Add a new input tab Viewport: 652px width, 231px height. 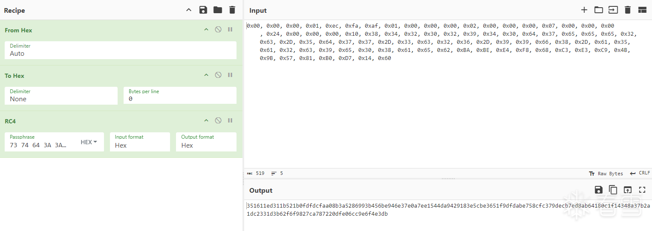coord(584,10)
